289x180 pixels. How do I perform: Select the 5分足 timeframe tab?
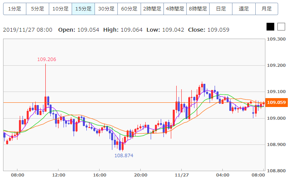pyautogui.click(x=38, y=9)
